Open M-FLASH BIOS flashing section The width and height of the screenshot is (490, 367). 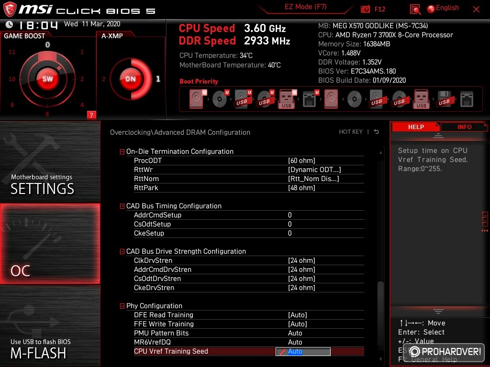(50, 326)
